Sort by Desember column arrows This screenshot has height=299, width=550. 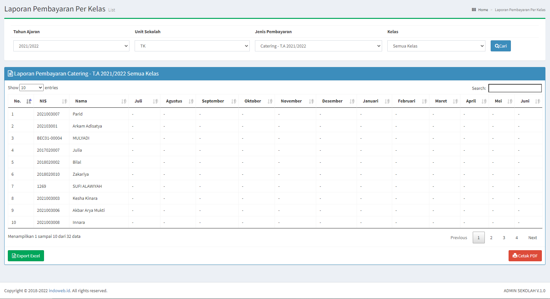[352, 101]
